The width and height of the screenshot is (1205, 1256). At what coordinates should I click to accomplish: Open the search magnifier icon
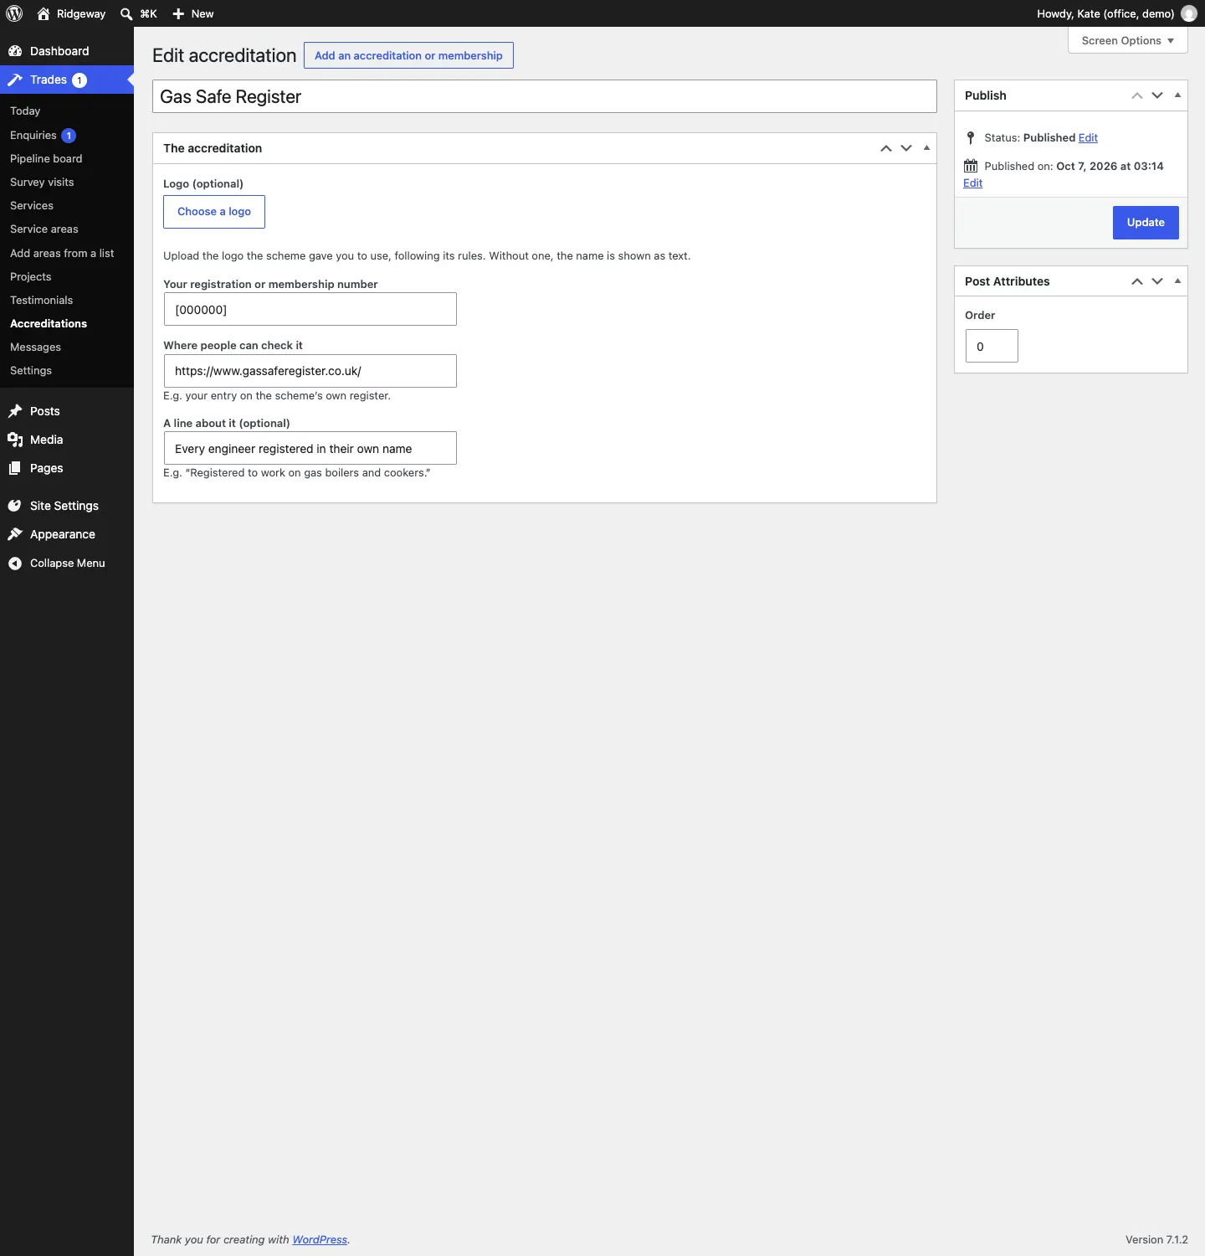[126, 13]
